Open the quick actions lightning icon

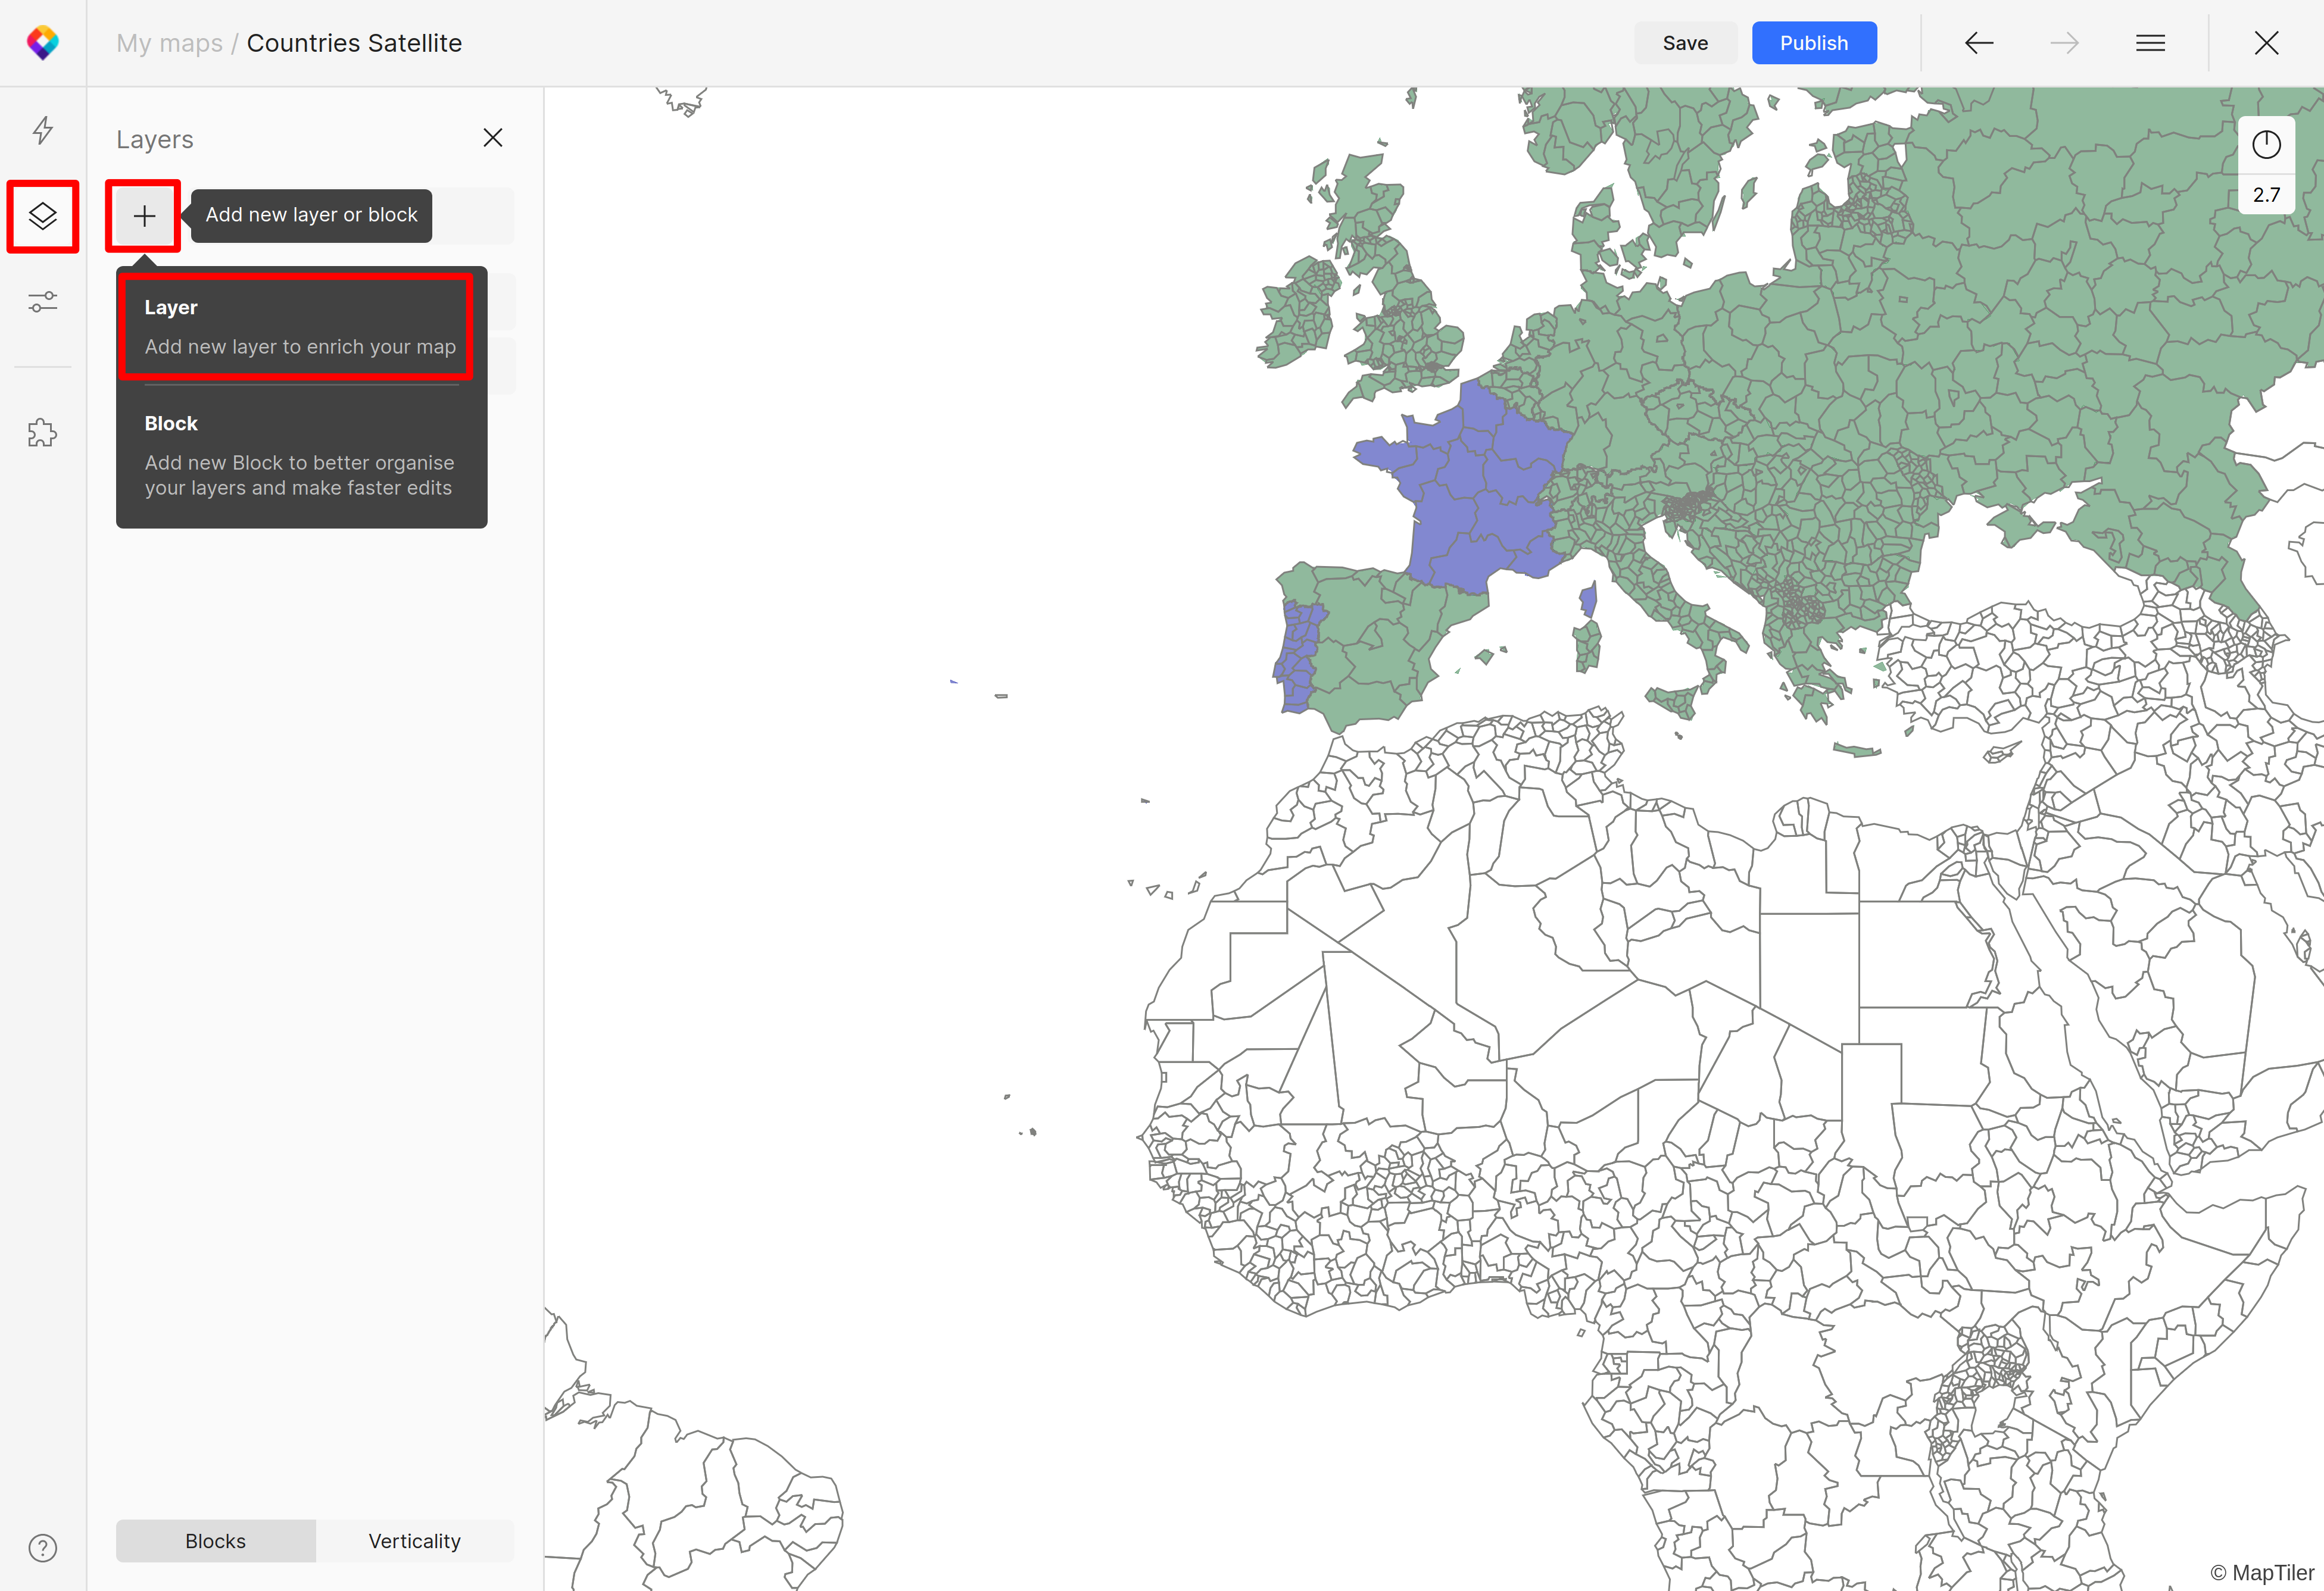click(x=42, y=130)
